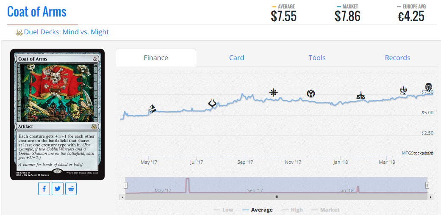Click the Amonkhet set icon near May '17
Viewport: 441px width, 215px height.
pos(153,108)
